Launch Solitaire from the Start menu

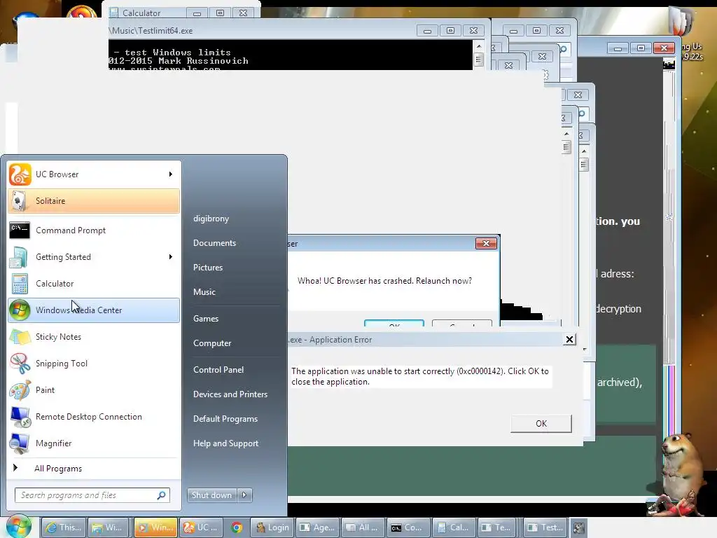[x=94, y=201]
